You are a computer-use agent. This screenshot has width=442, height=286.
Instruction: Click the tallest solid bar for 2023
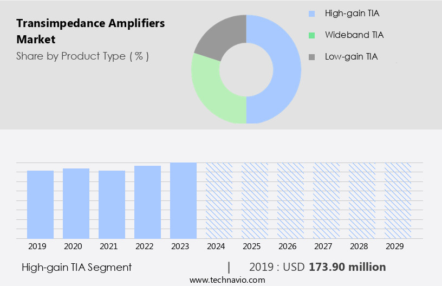pos(184,200)
